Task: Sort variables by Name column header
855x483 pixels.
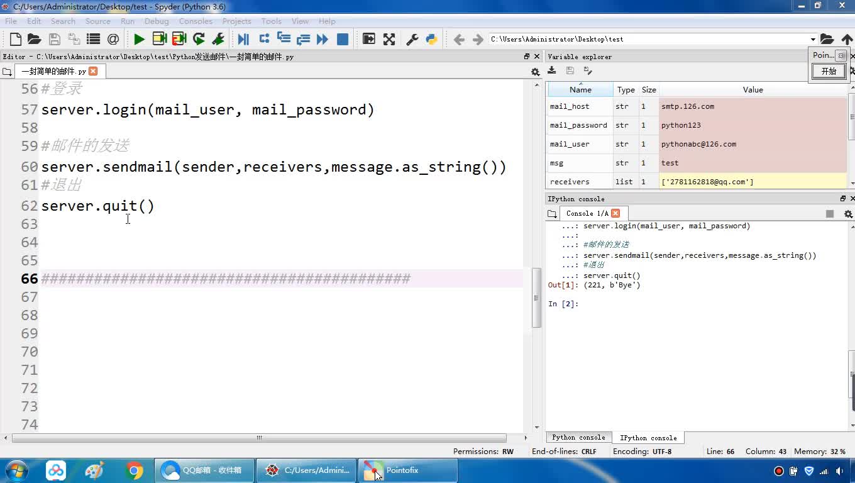Action: point(580,90)
